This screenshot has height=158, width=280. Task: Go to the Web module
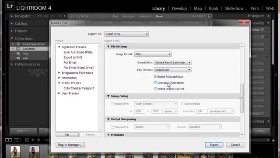pos(270,8)
